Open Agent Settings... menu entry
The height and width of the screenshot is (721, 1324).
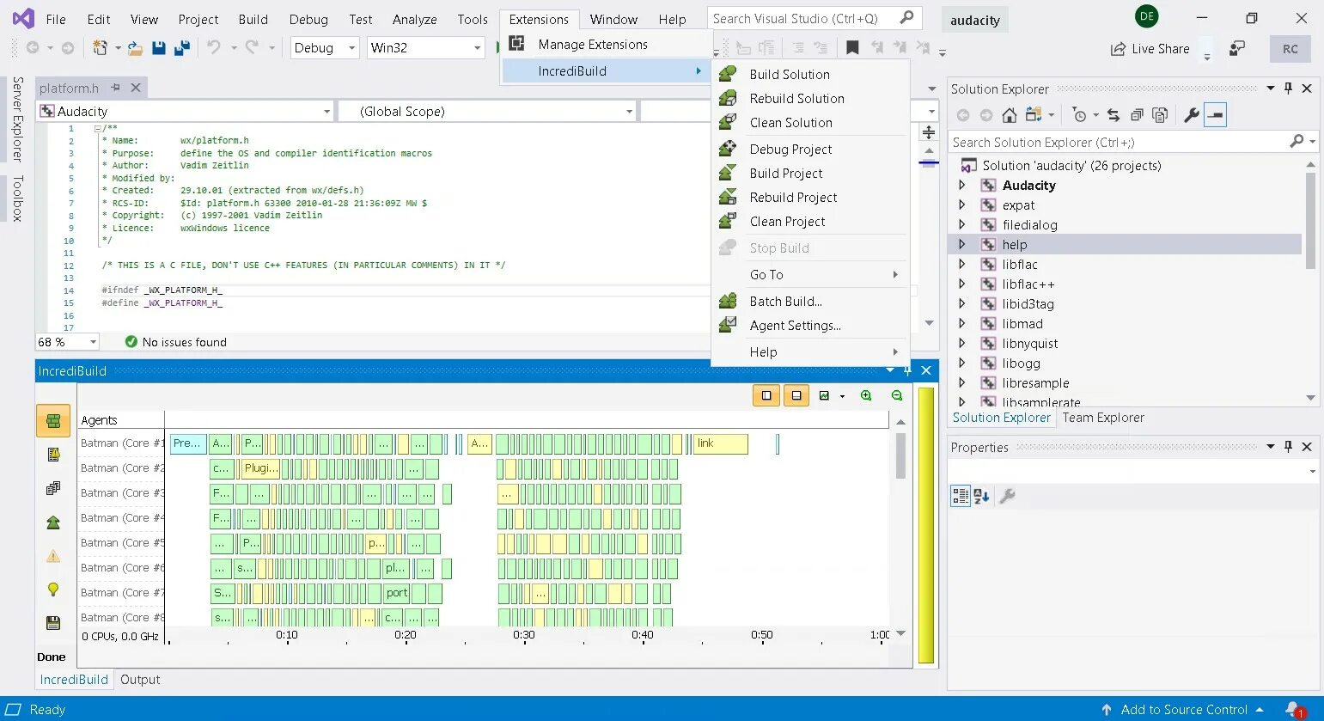810,326
